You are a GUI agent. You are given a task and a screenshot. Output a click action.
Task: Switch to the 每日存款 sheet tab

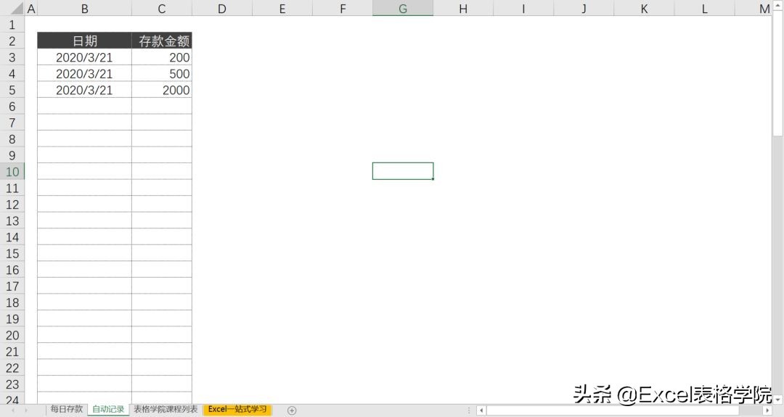coord(66,410)
